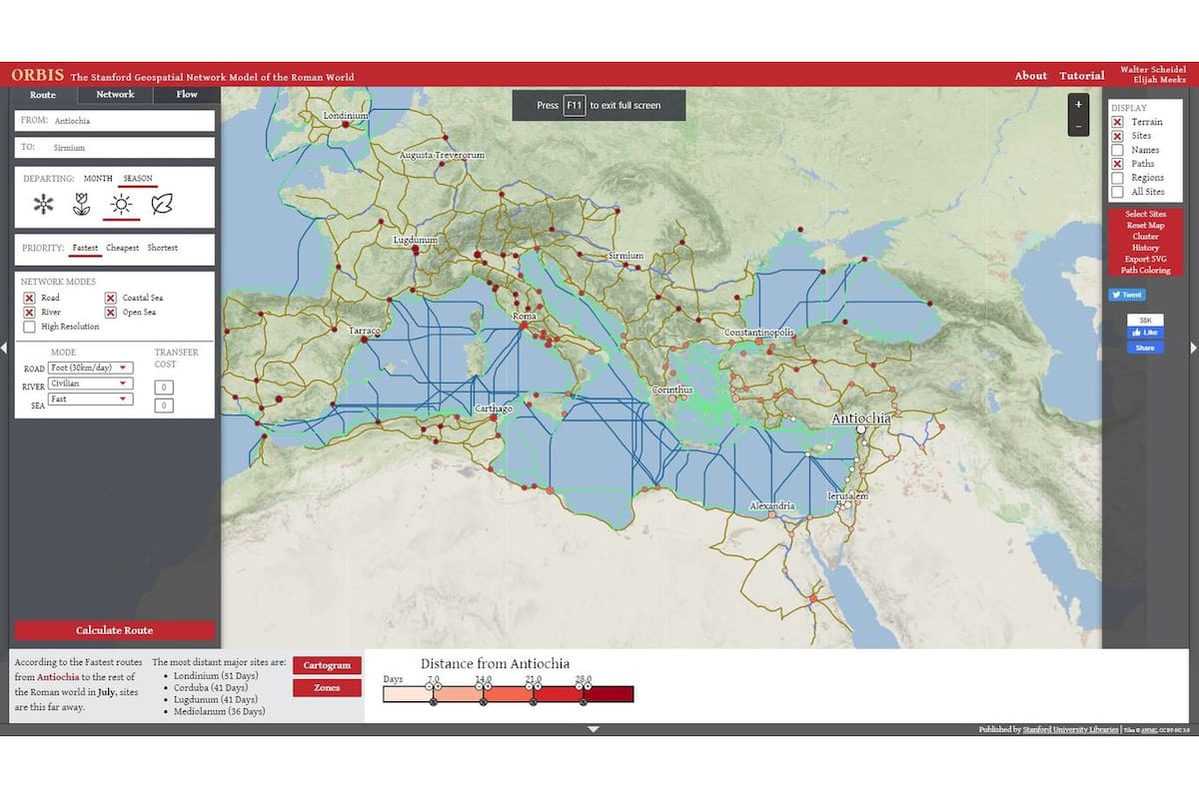Click the Calculate Route button
Screen dimensions: 1199x799
[x=115, y=630]
